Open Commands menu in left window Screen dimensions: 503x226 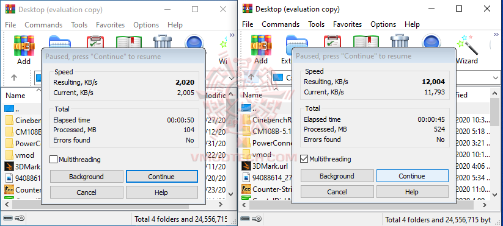(x=43, y=24)
